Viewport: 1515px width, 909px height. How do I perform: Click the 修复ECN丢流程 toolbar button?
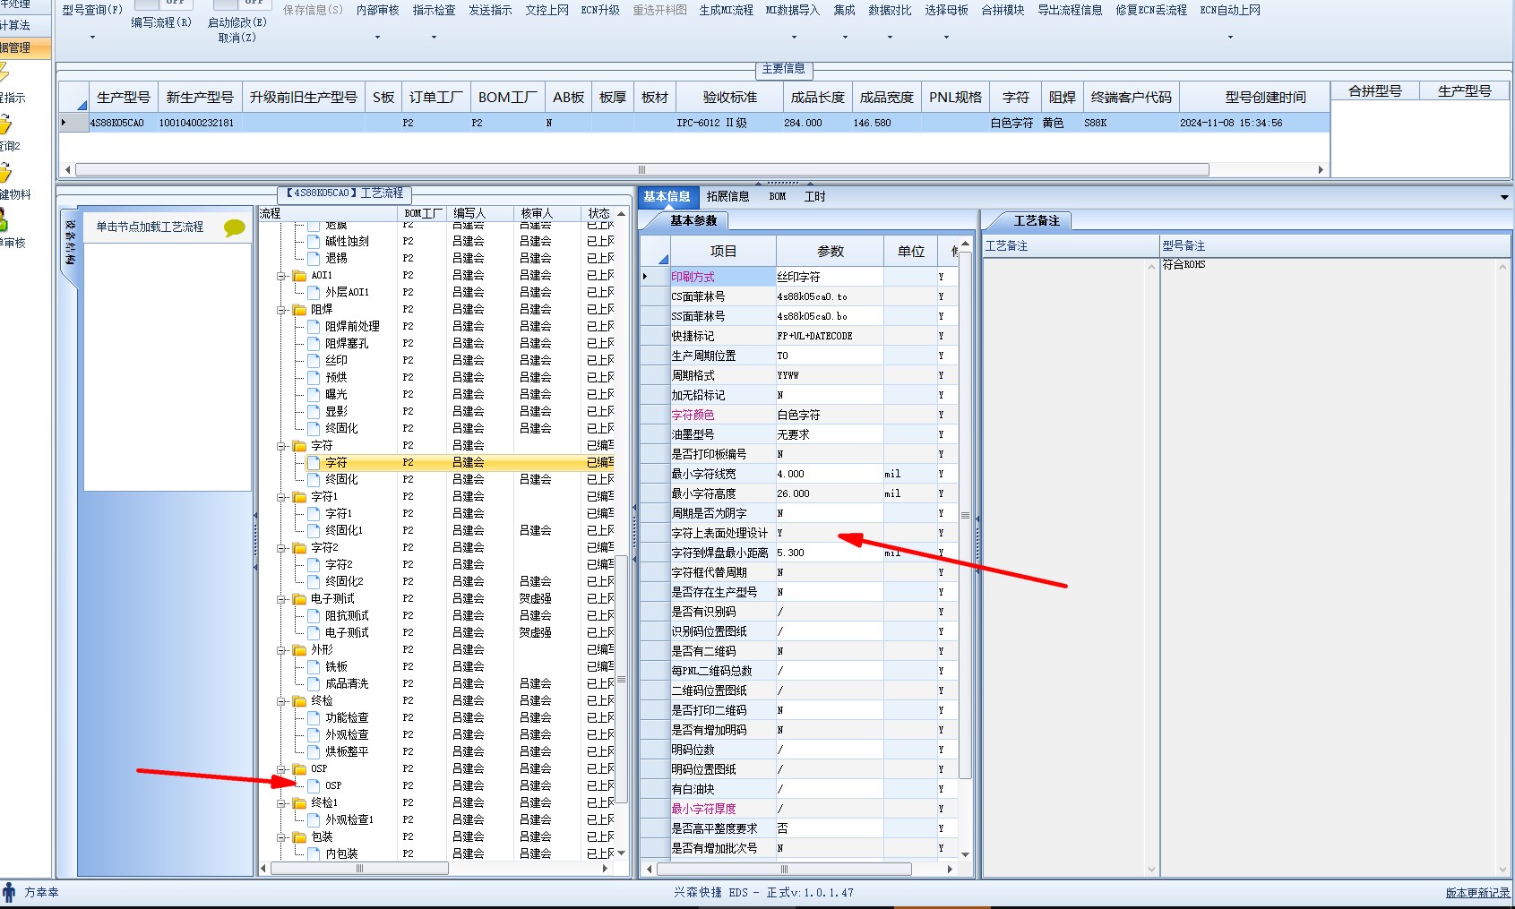[x=1151, y=11]
